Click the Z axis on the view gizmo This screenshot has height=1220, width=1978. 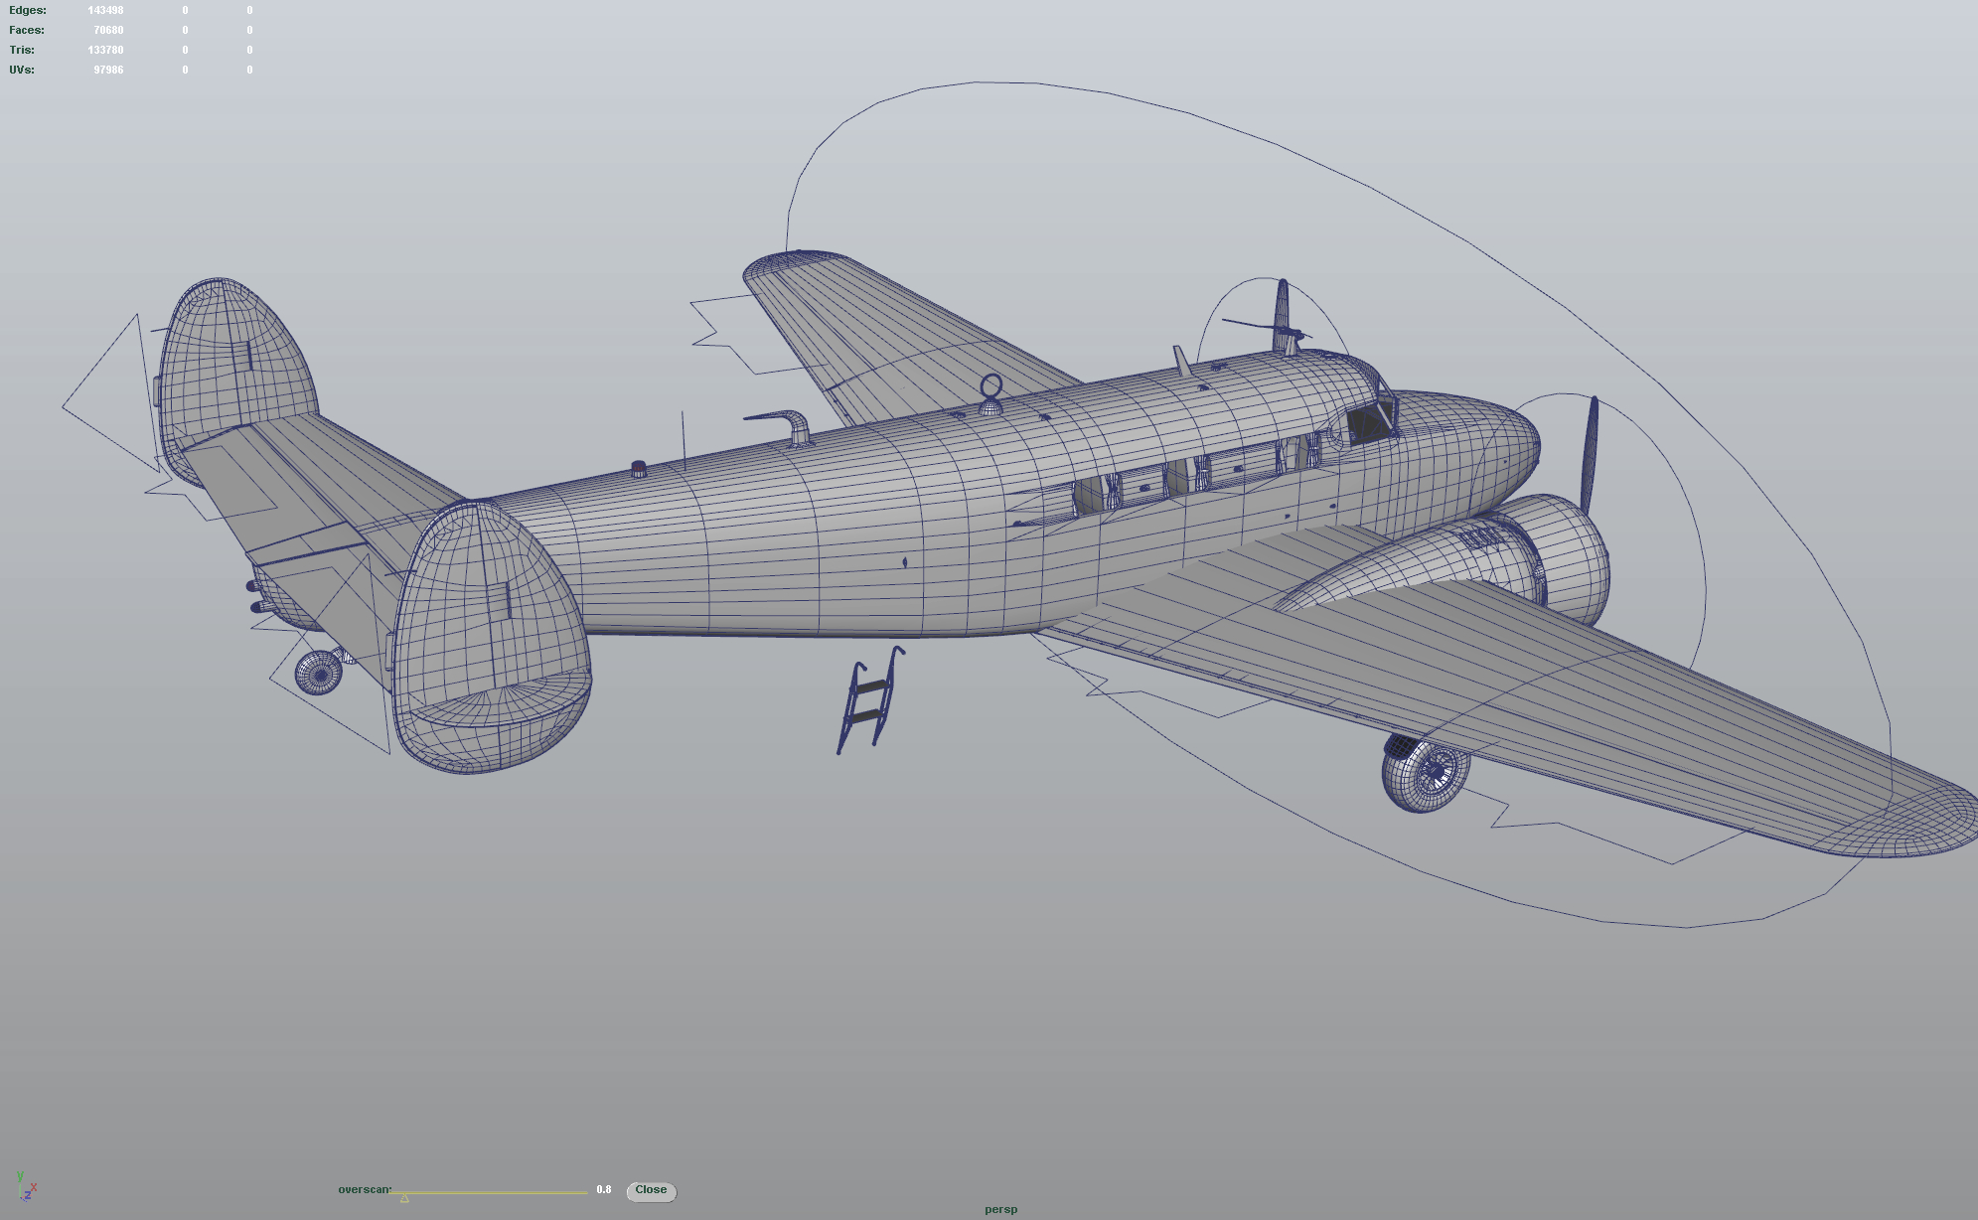pos(28,1195)
